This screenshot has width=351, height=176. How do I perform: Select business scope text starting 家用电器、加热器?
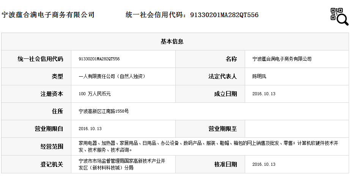click(x=208, y=146)
